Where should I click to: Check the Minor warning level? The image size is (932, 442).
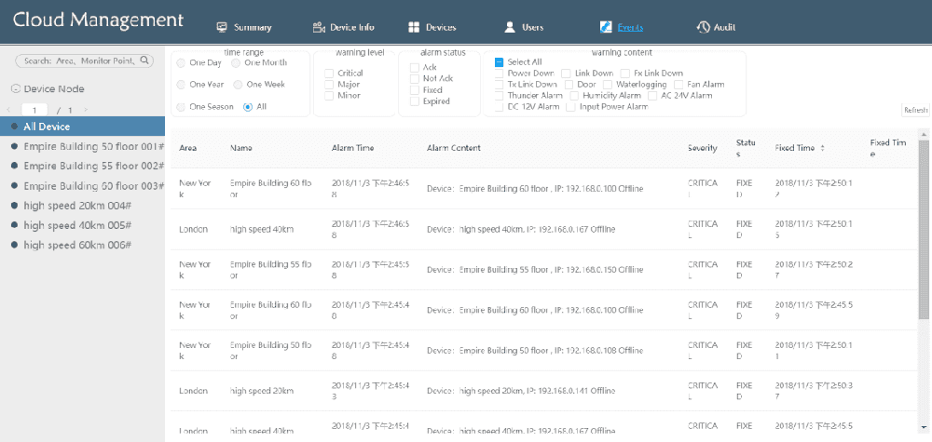pos(329,96)
